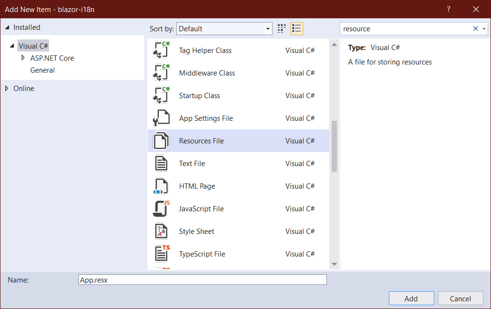491x309 pixels.
Task: Select the HTML Page template name
Action: pos(197,186)
